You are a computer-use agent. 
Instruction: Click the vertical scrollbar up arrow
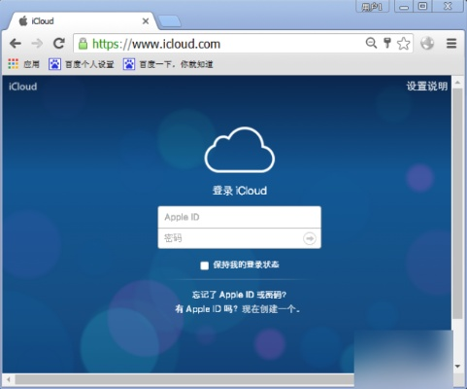pyautogui.click(x=457, y=83)
